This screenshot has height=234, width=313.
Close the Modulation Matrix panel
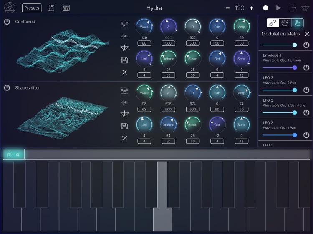[x=307, y=34]
